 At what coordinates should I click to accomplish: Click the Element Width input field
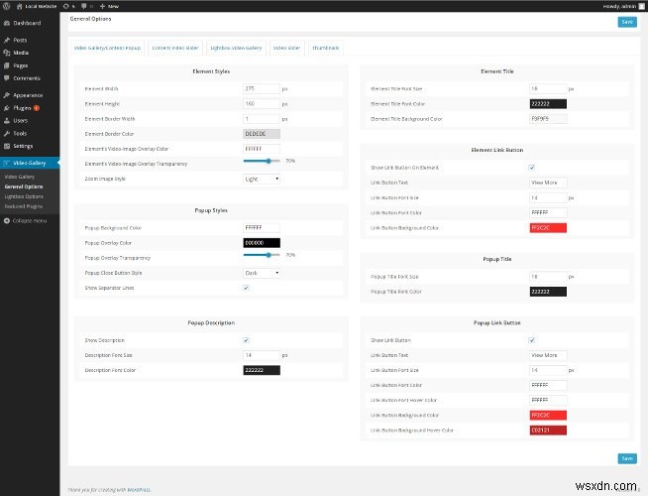(262, 88)
